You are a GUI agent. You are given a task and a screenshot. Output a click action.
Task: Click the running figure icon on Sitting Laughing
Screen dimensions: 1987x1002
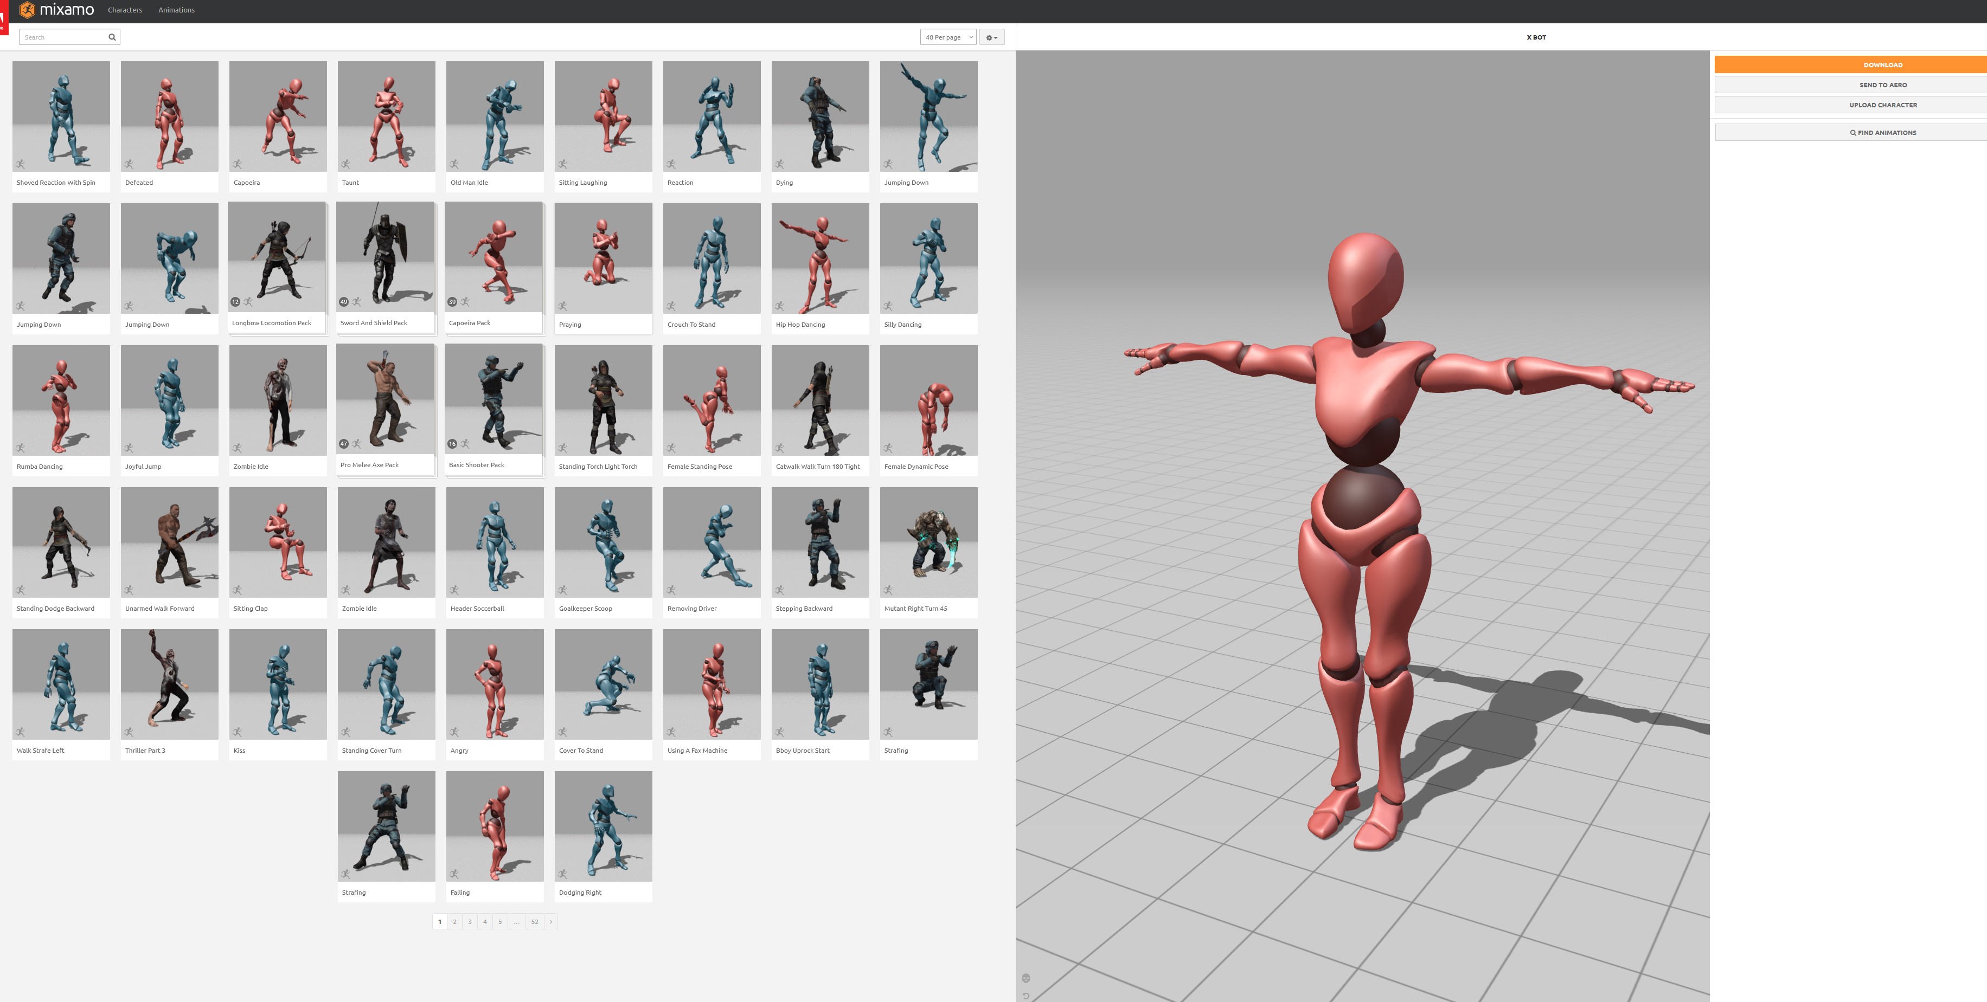click(563, 164)
